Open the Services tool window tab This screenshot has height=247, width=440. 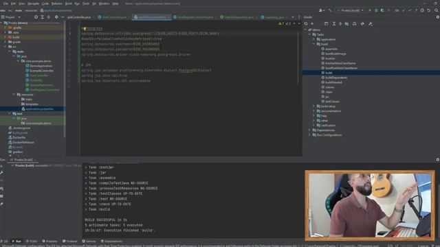coord(89,241)
